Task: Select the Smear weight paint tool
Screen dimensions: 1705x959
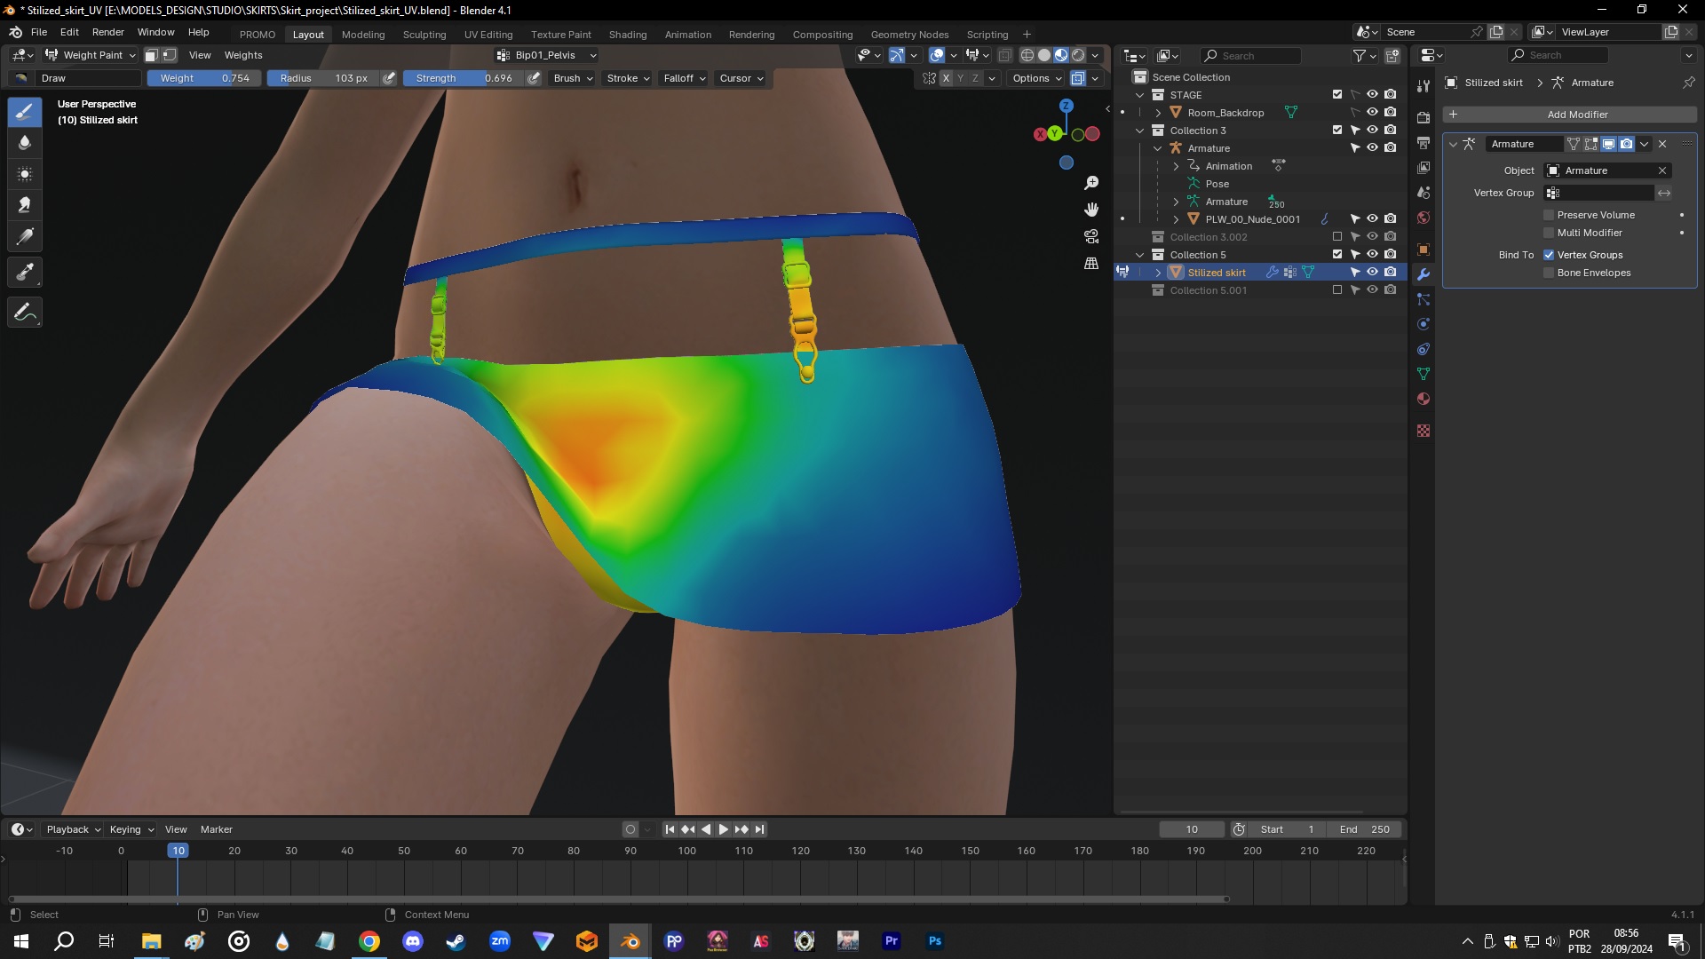Action: pos(24,204)
